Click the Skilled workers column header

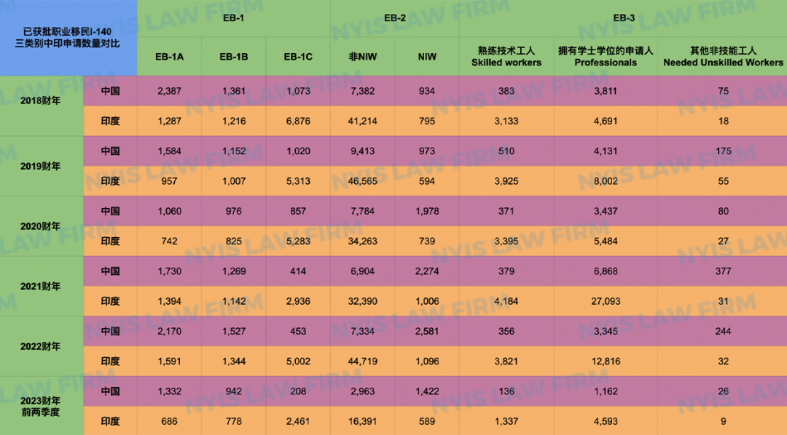(x=506, y=57)
